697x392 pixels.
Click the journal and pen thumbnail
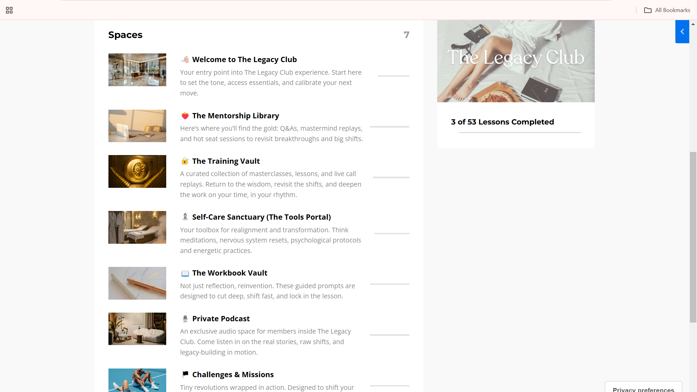[137, 283]
